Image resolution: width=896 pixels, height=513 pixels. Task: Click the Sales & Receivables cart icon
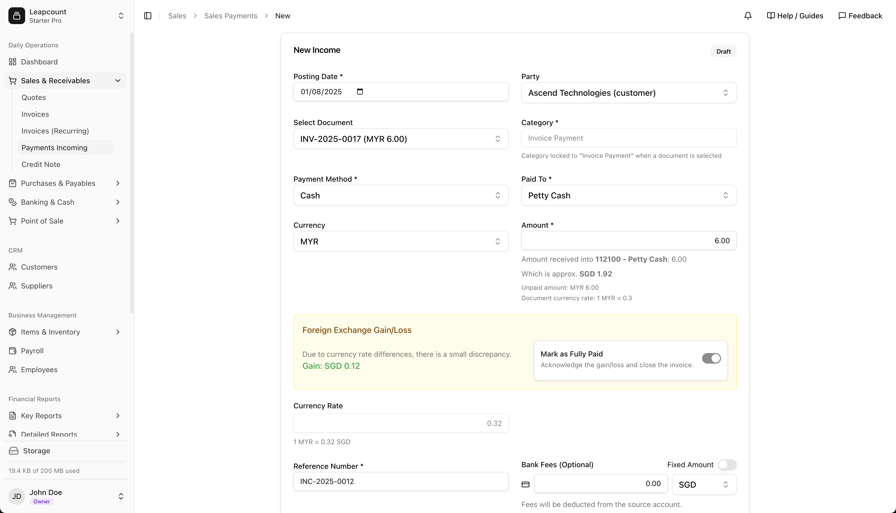coord(13,81)
